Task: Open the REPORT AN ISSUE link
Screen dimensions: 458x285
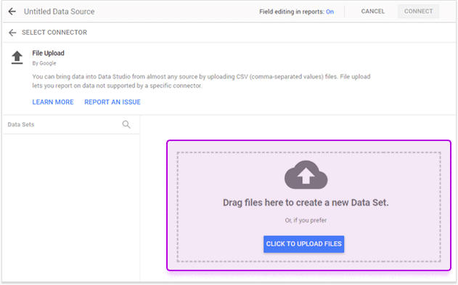Action: pyautogui.click(x=113, y=102)
